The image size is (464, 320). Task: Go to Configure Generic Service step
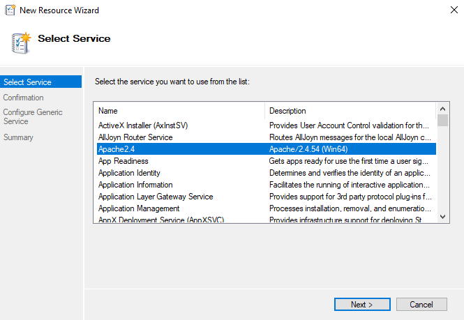pos(33,116)
